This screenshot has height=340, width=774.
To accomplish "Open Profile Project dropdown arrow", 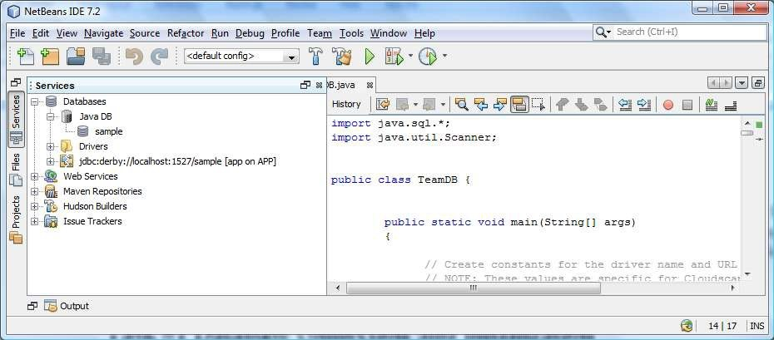I will pos(444,57).
